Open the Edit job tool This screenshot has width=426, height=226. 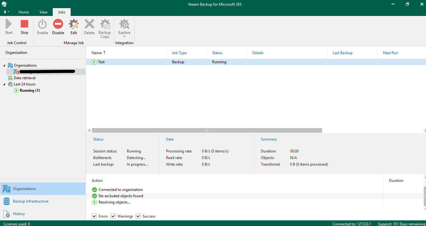click(x=74, y=24)
